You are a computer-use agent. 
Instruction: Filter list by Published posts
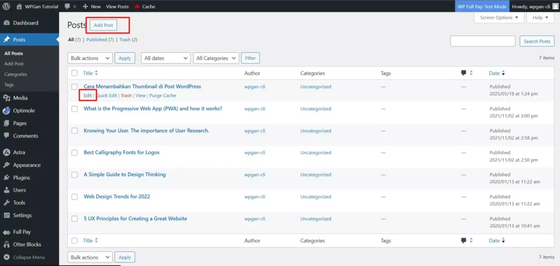(x=96, y=40)
